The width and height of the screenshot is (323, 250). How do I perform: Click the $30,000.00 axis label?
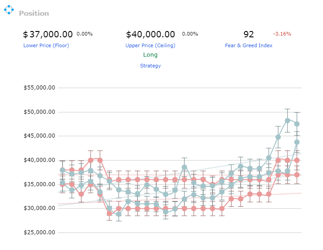click(x=39, y=208)
